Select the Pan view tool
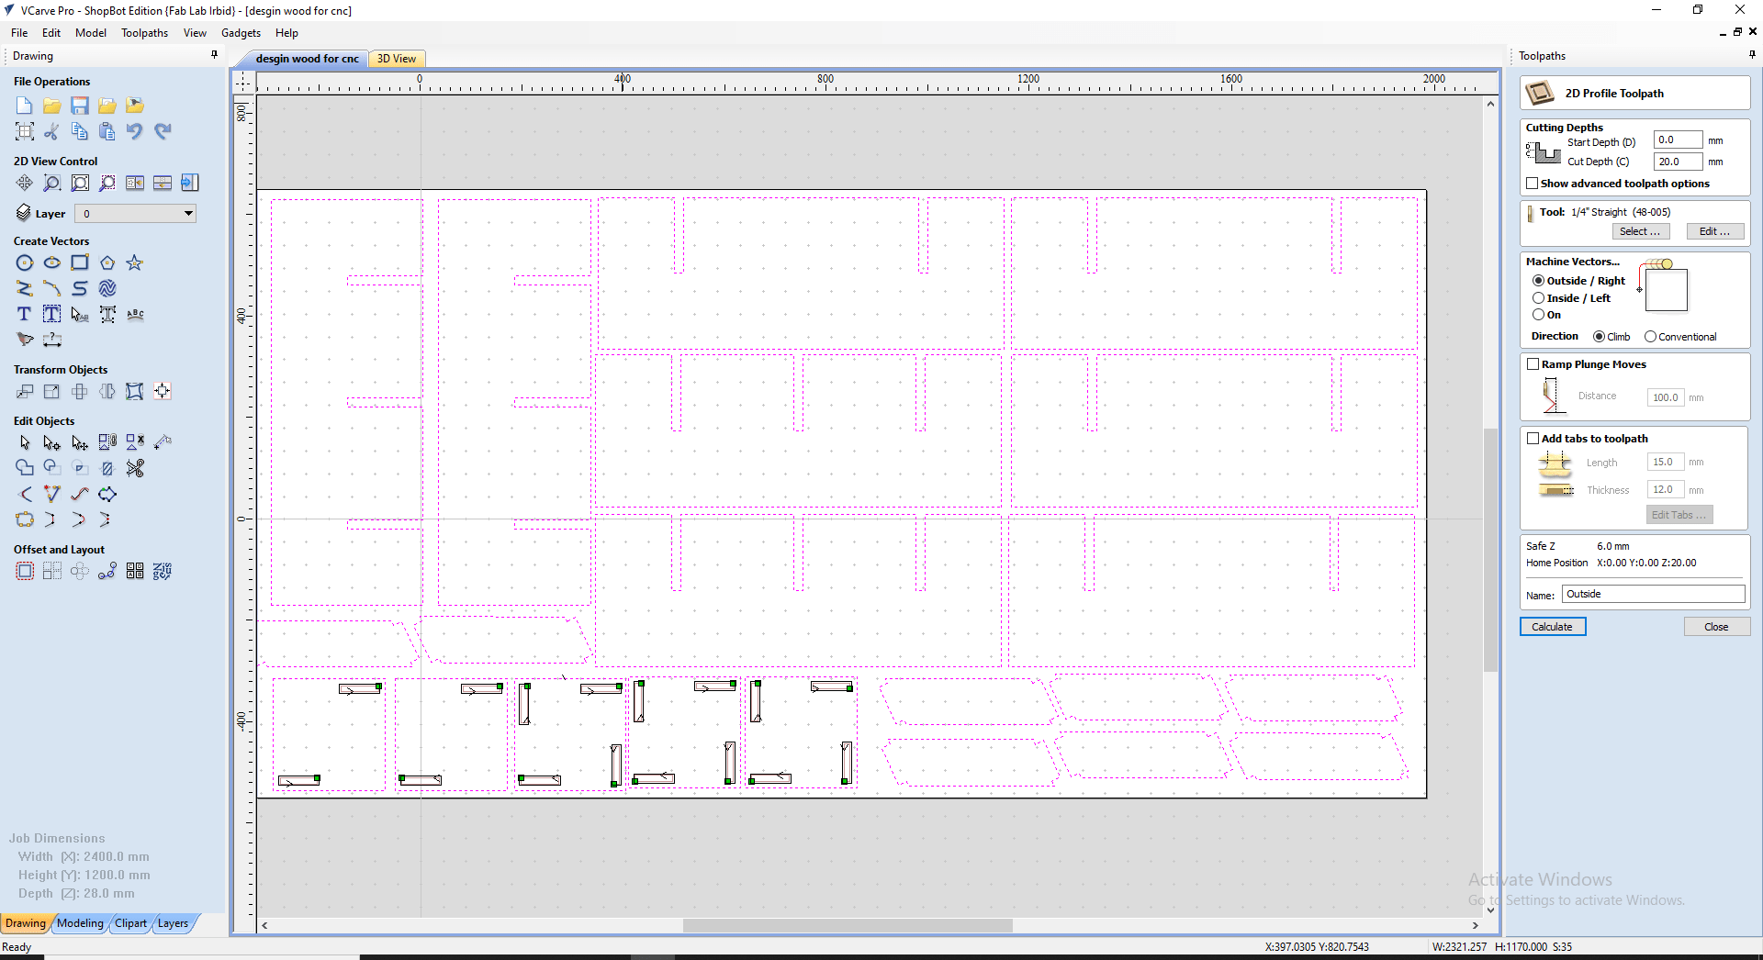 [25, 183]
